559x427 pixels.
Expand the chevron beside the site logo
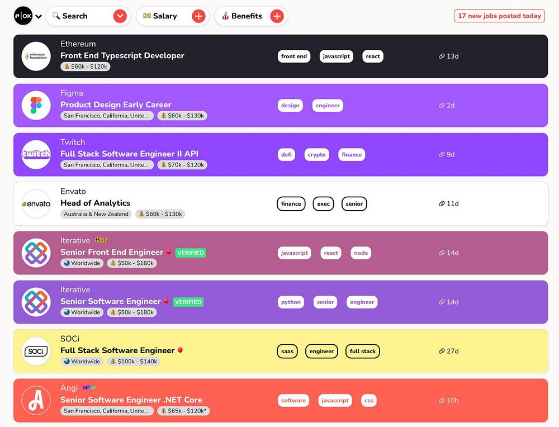39,16
